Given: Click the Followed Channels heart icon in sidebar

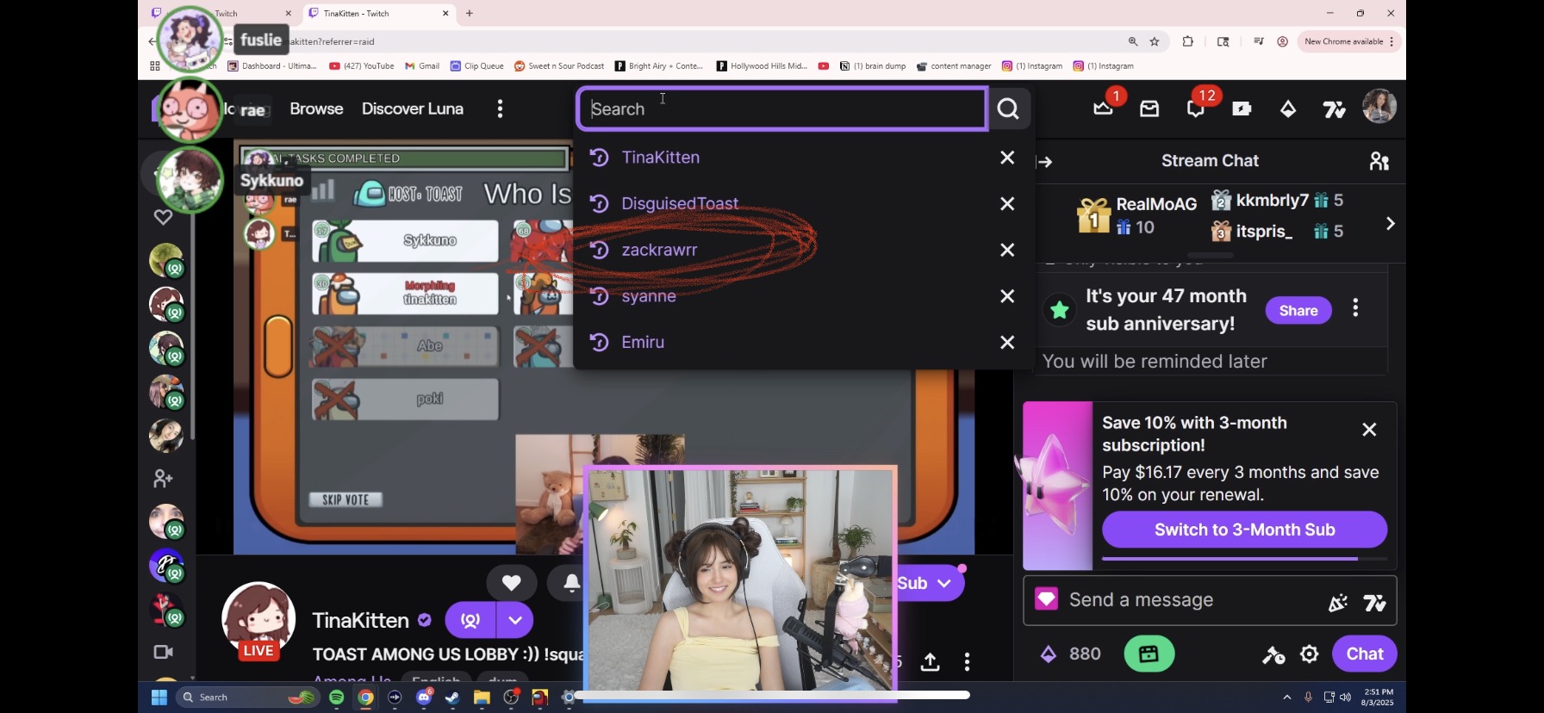Looking at the screenshot, I should click(x=163, y=217).
